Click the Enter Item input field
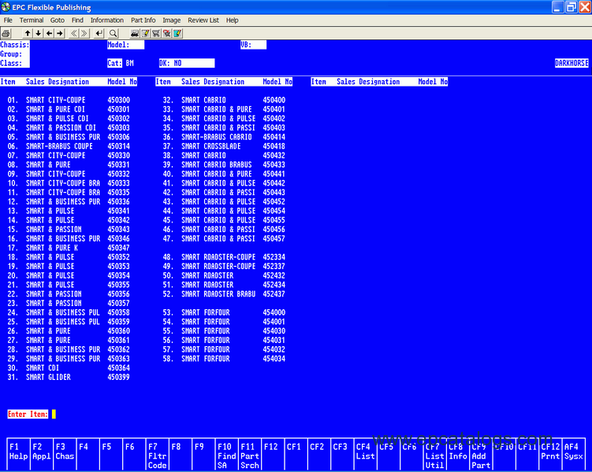Viewport: 592px width, 472px height. (54, 414)
